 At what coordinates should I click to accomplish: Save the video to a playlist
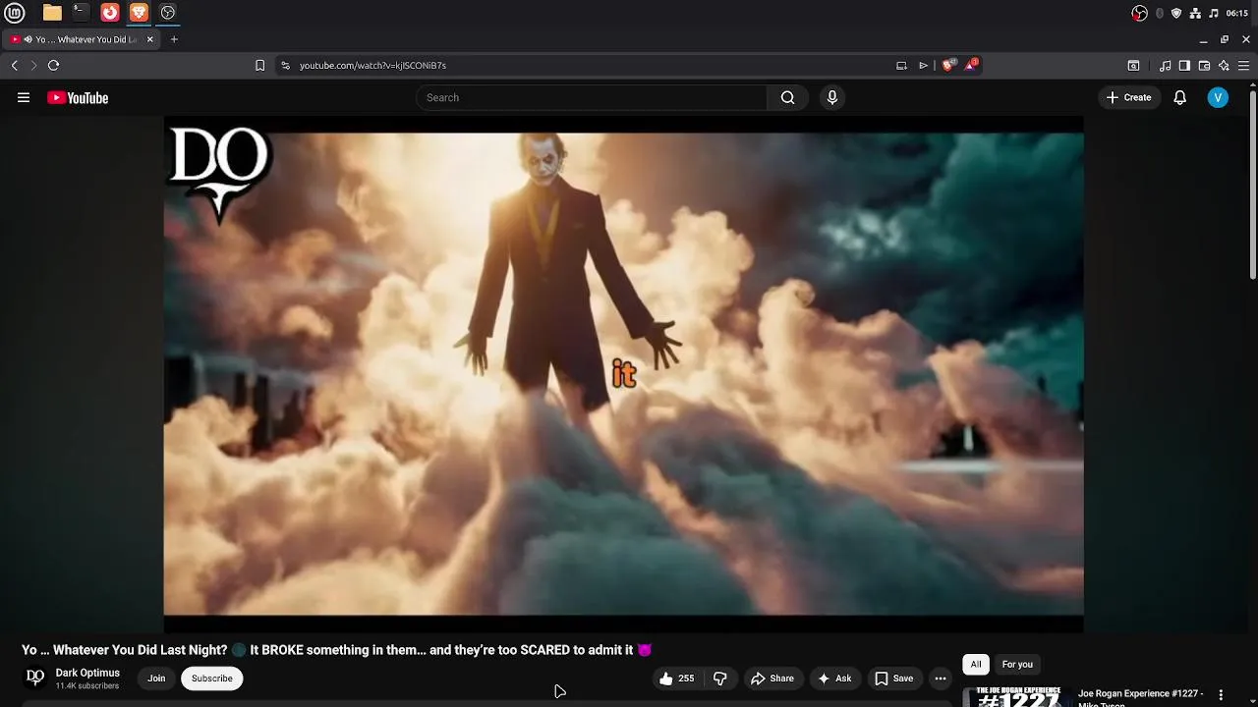[894, 679]
